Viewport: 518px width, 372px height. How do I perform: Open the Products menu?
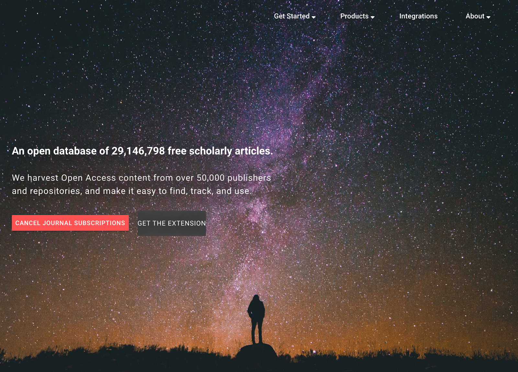tap(357, 16)
